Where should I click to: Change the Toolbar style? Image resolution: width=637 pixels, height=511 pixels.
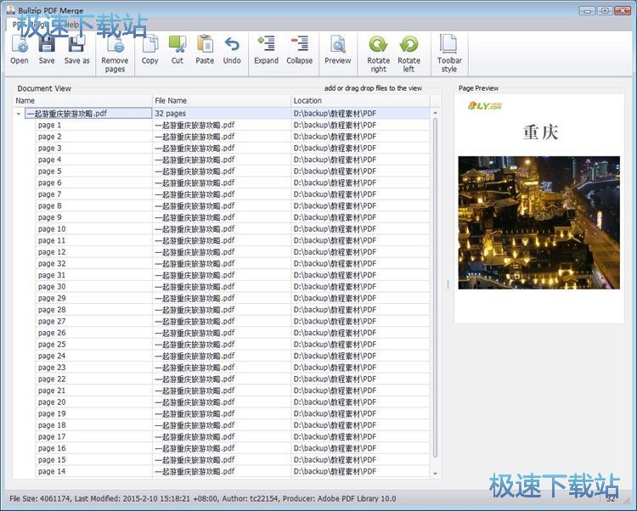tap(449, 53)
